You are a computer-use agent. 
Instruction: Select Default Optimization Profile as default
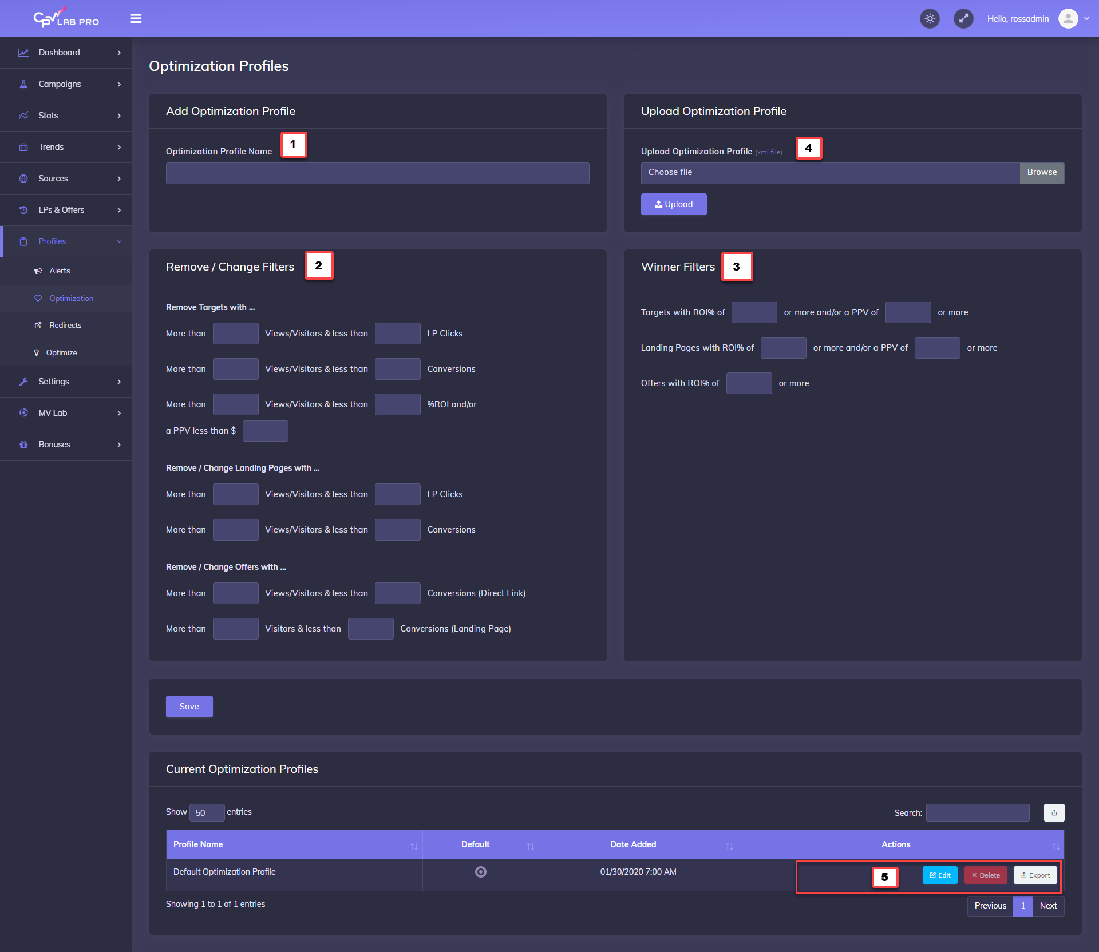pyautogui.click(x=480, y=872)
